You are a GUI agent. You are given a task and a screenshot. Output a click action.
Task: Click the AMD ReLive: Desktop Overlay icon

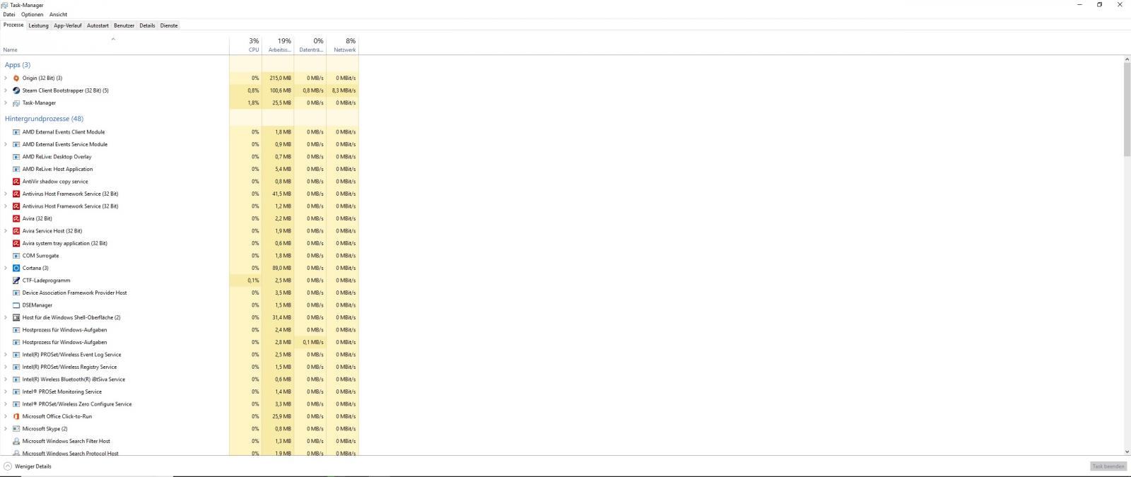point(16,157)
